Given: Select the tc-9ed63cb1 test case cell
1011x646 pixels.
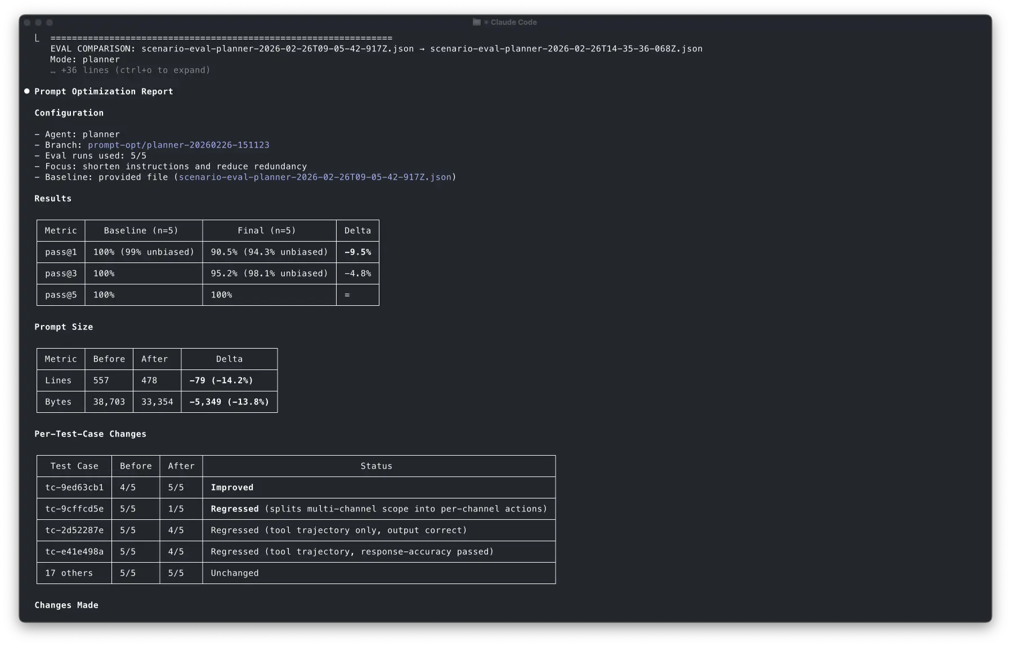Looking at the screenshot, I should click(74, 488).
